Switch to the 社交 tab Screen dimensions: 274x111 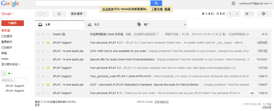pyautogui.click(x=109, y=25)
